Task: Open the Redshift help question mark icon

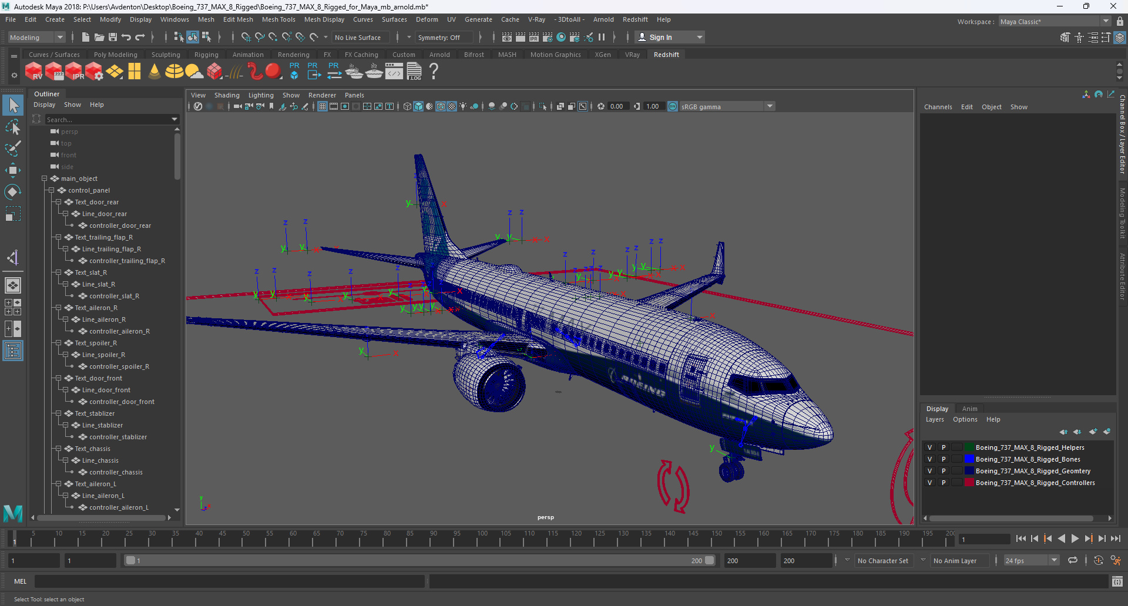Action: coord(434,71)
